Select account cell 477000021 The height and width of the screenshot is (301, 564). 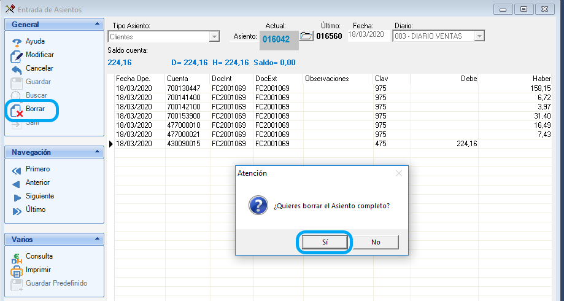point(187,135)
